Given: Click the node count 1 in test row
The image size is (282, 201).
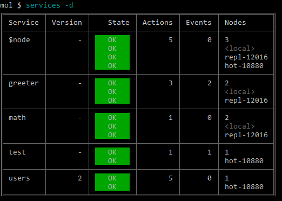Looking at the screenshot, I should coord(227,152).
